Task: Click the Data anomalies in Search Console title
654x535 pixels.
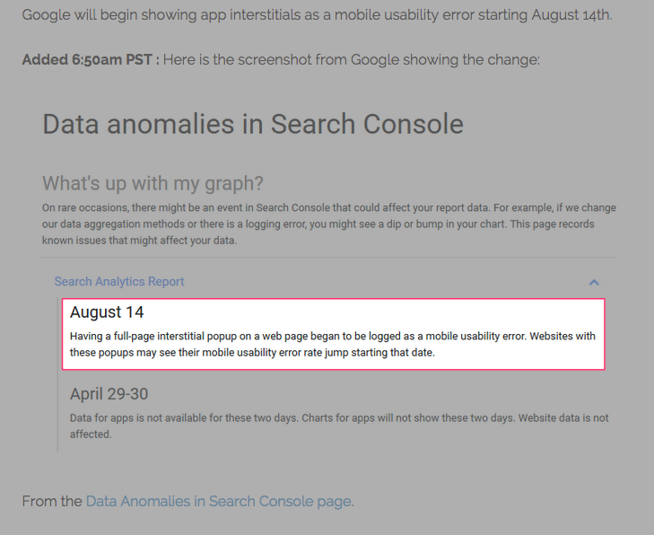Action: point(253,124)
